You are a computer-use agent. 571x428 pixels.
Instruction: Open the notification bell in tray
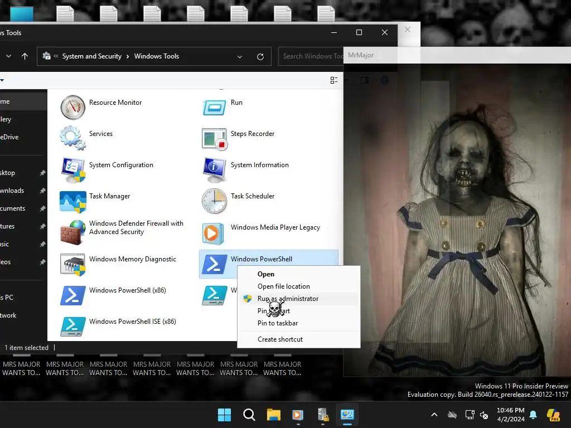tap(533, 415)
